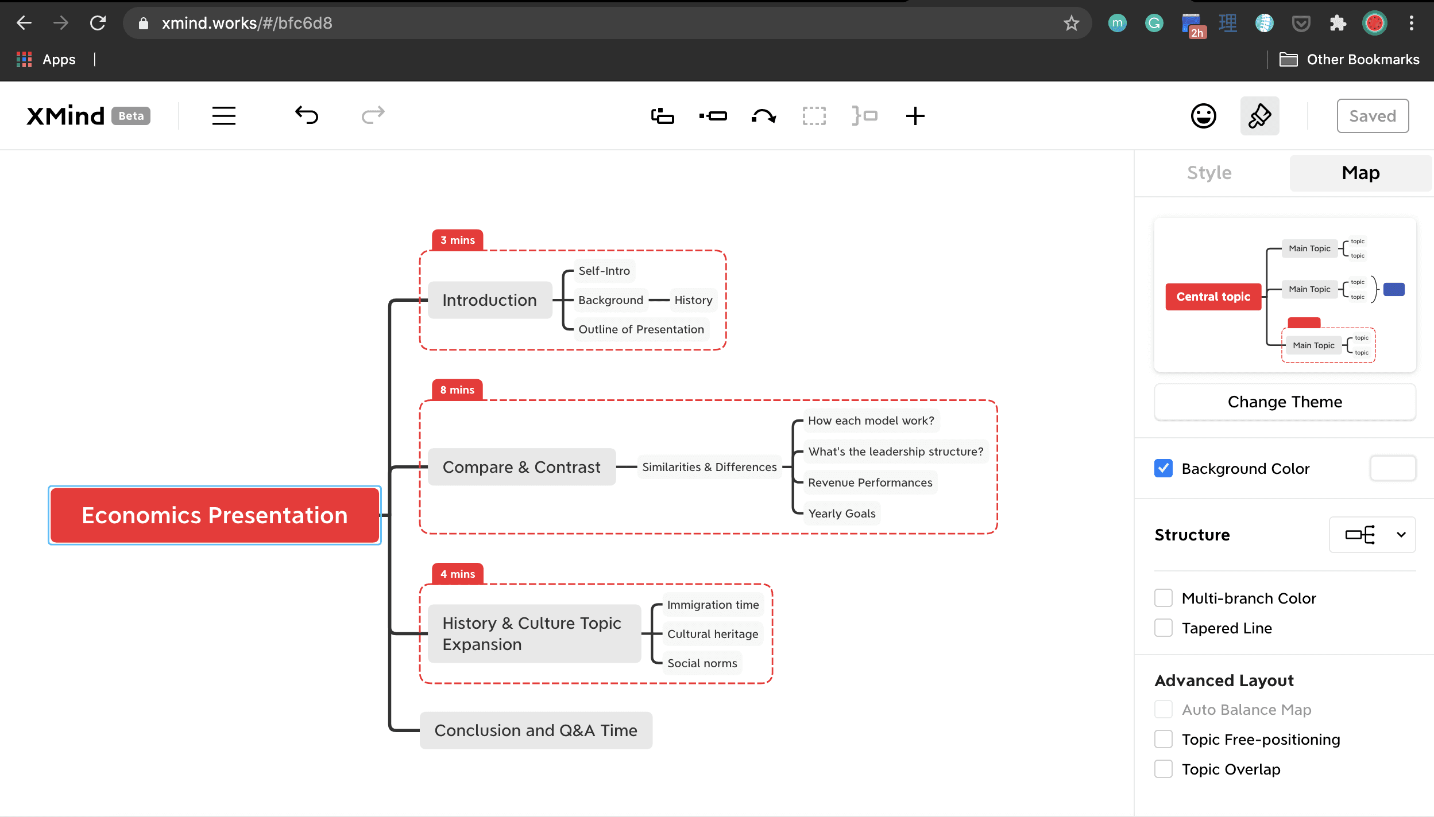The width and height of the screenshot is (1434, 817).
Task: Open the emoji marker panel
Action: click(x=1203, y=116)
